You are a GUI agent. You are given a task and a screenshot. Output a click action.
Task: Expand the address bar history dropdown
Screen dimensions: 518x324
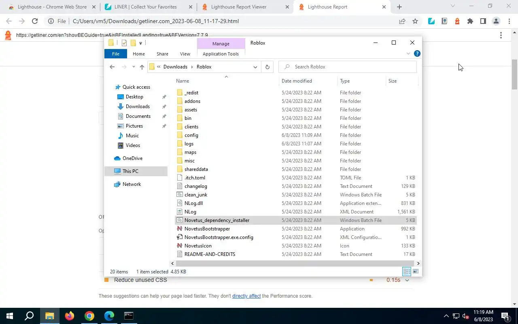click(x=255, y=67)
